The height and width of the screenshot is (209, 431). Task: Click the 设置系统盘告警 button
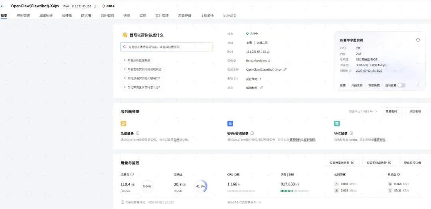379,163
